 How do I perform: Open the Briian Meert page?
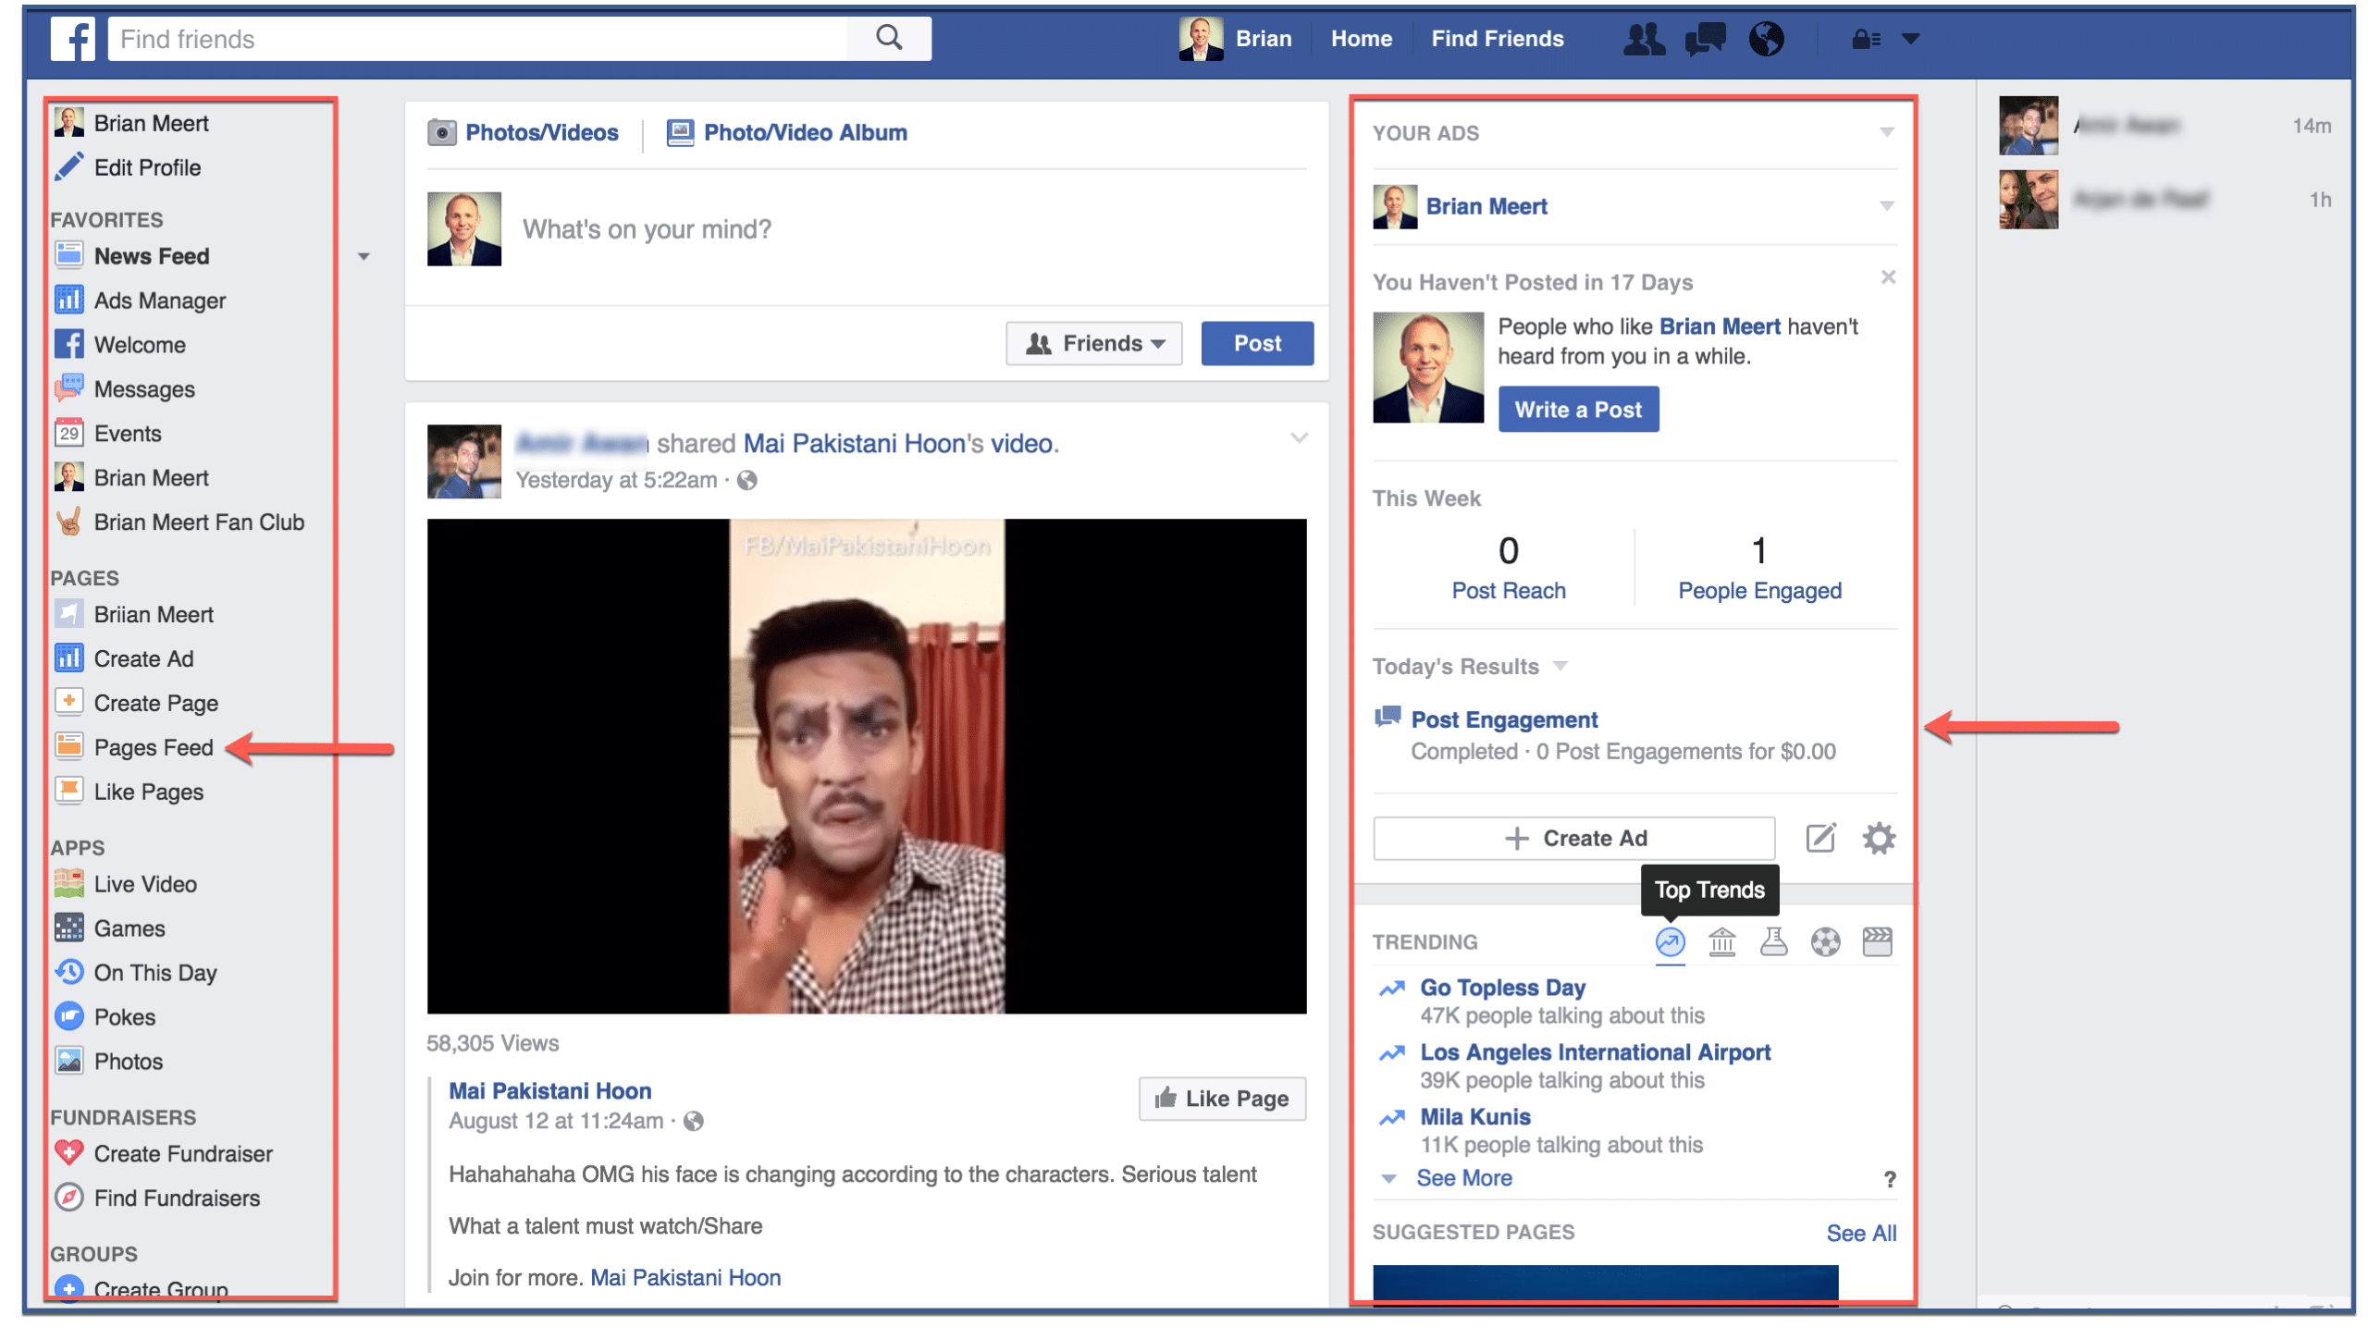[133, 615]
